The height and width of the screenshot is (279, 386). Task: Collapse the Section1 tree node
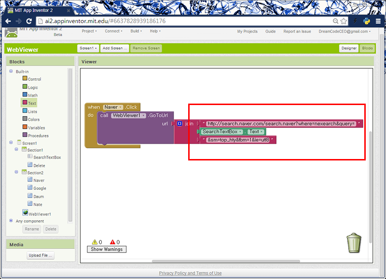pyautogui.click(x=16, y=149)
